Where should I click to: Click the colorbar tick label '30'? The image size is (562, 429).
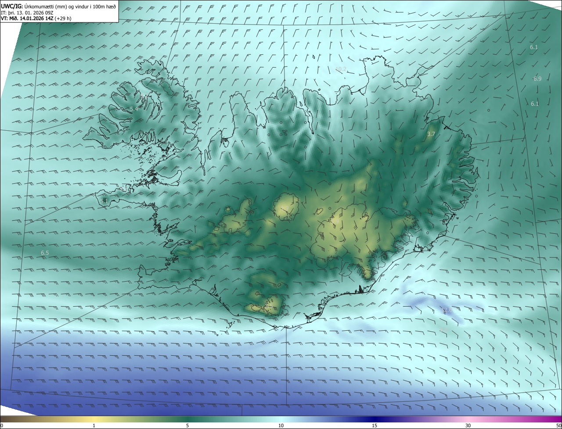[x=468, y=425]
